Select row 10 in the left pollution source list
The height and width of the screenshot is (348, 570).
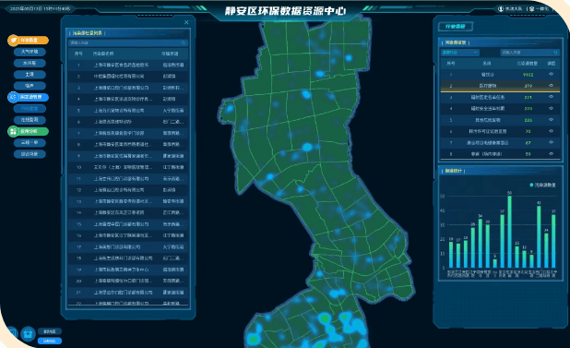pyautogui.click(x=127, y=167)
